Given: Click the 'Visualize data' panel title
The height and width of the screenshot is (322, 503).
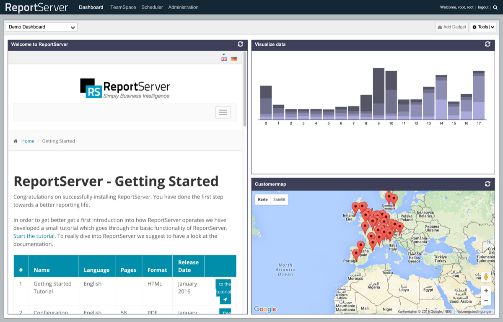Looking at the screenshot, I should pos(270,44).
